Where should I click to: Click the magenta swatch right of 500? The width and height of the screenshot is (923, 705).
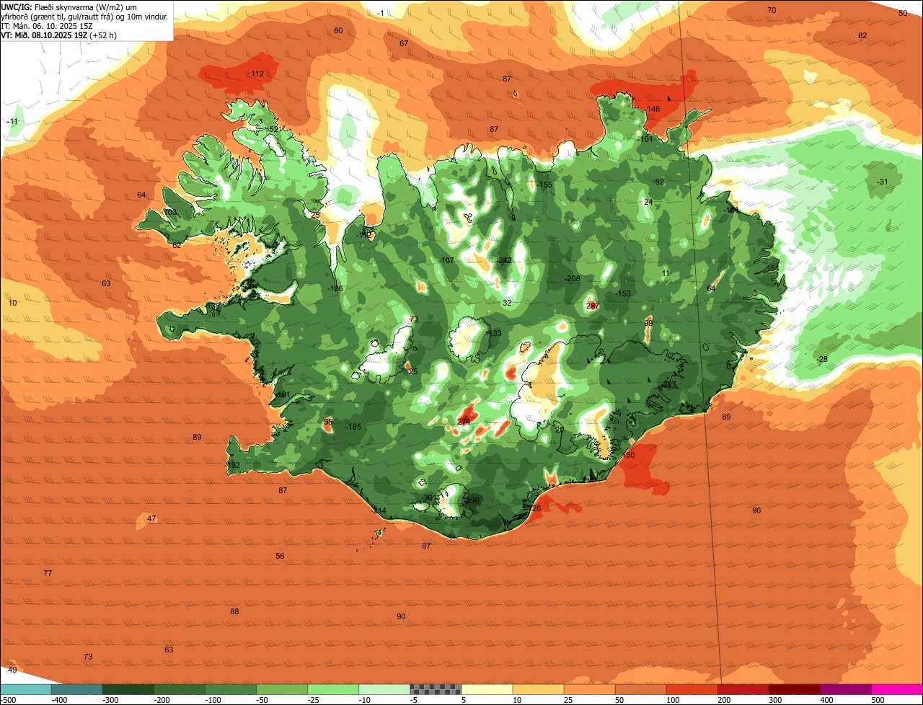pos(897,689)
